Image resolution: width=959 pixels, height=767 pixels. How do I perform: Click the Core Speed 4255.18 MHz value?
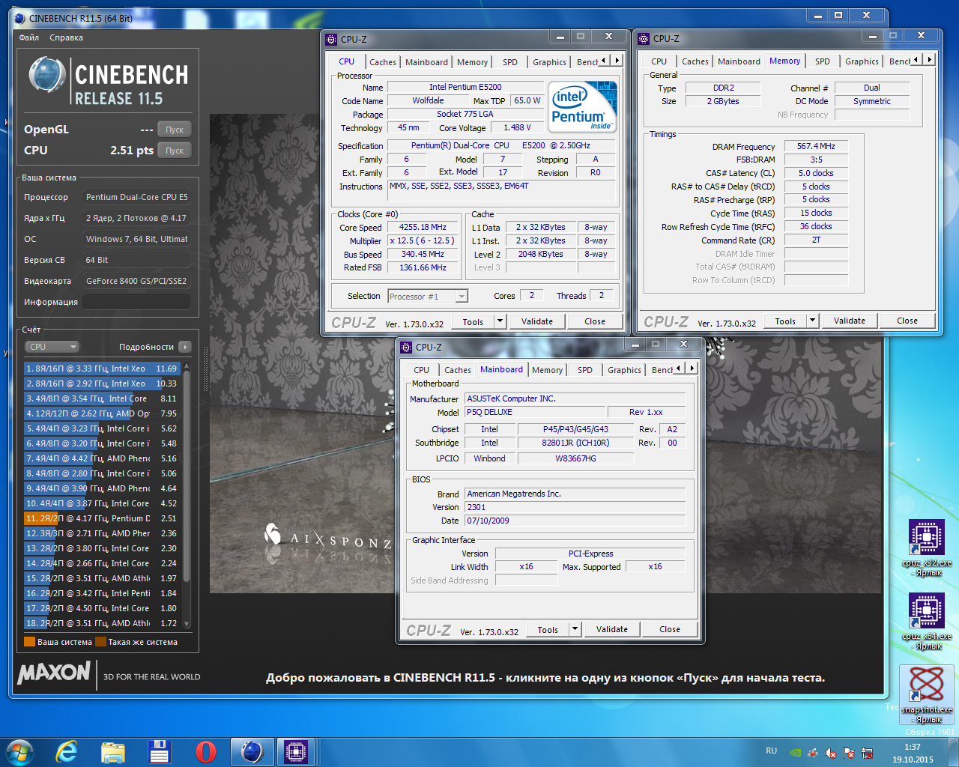(x=423, y=227)
